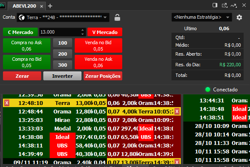Click the 14:38:48 Ideal row in right panel
The image size is (250, 167).
pos(216,109)
